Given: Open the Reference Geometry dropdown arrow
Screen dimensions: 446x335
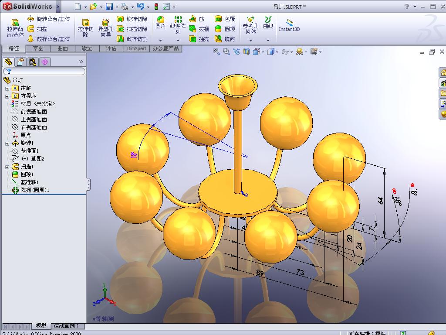Looking at the screenshot, I should coord(250,41).
